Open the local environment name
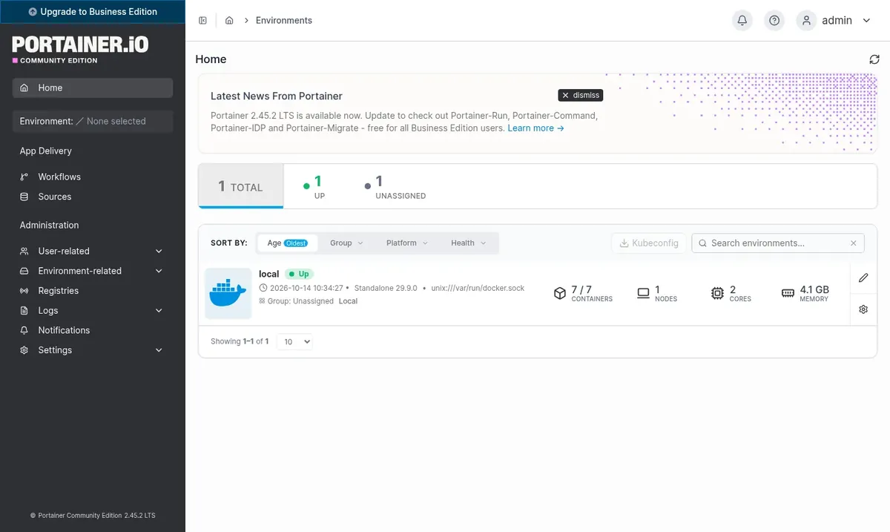This screenshot has height=532, width=890. coord(268,274)
